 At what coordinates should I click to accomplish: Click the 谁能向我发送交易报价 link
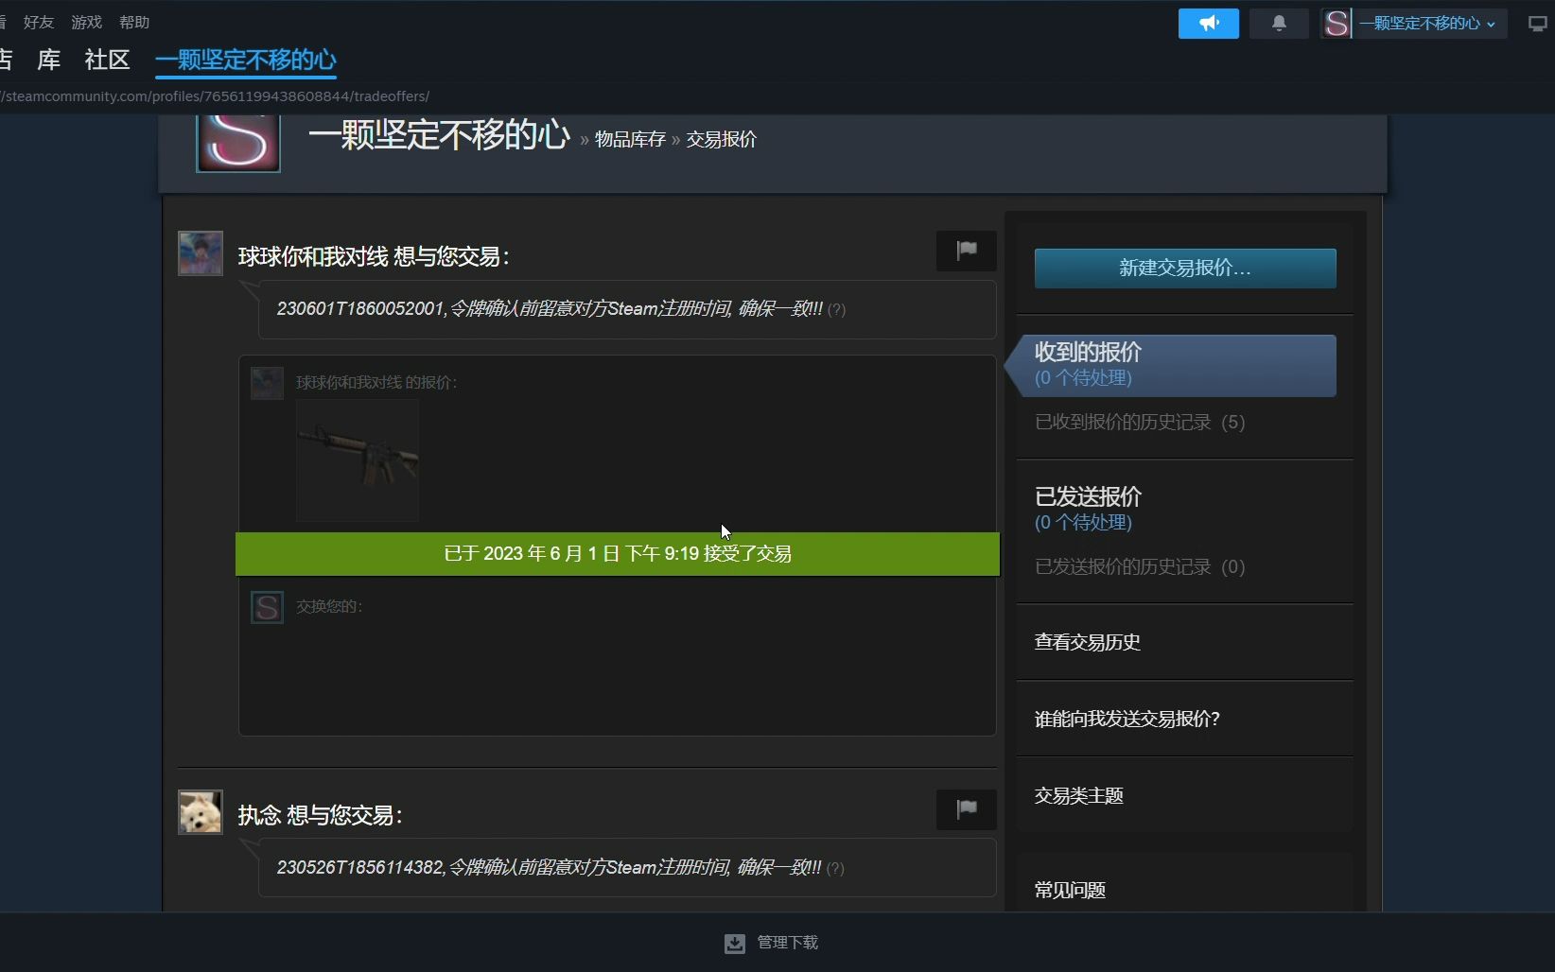coord(1126,719)
